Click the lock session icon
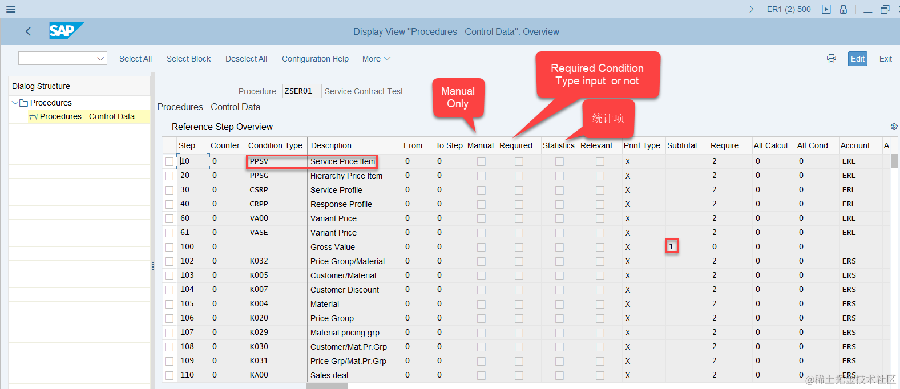The width and height of the screenshot is (900, 389). click(844, 9)
